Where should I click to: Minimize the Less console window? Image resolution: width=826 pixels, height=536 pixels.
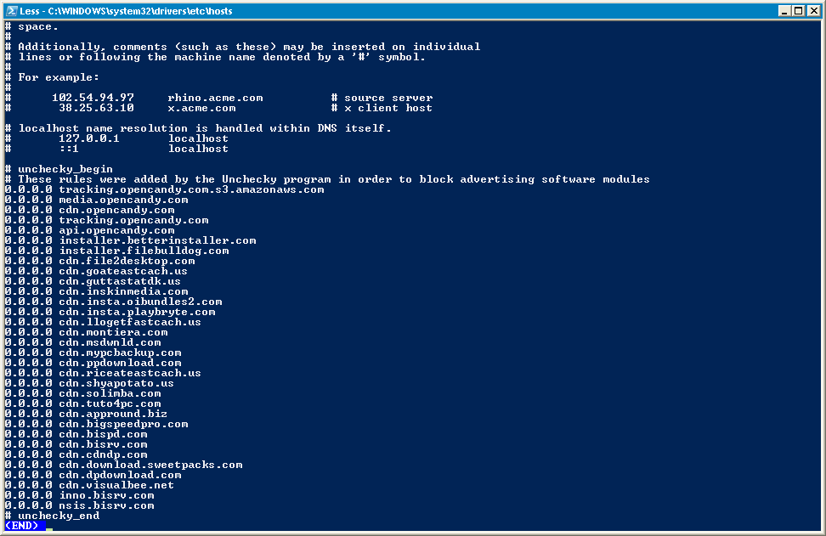[784, 10]
